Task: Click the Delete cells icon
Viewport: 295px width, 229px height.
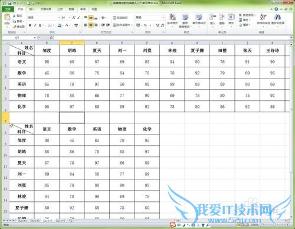Action: [x=222, y=17]
